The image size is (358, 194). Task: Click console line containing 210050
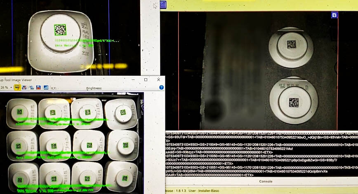261,156
